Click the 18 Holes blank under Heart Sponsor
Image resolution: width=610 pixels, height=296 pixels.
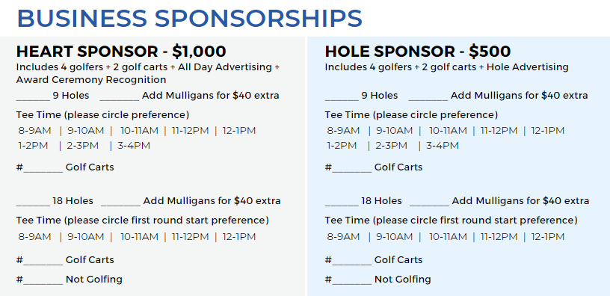(33, 204)
